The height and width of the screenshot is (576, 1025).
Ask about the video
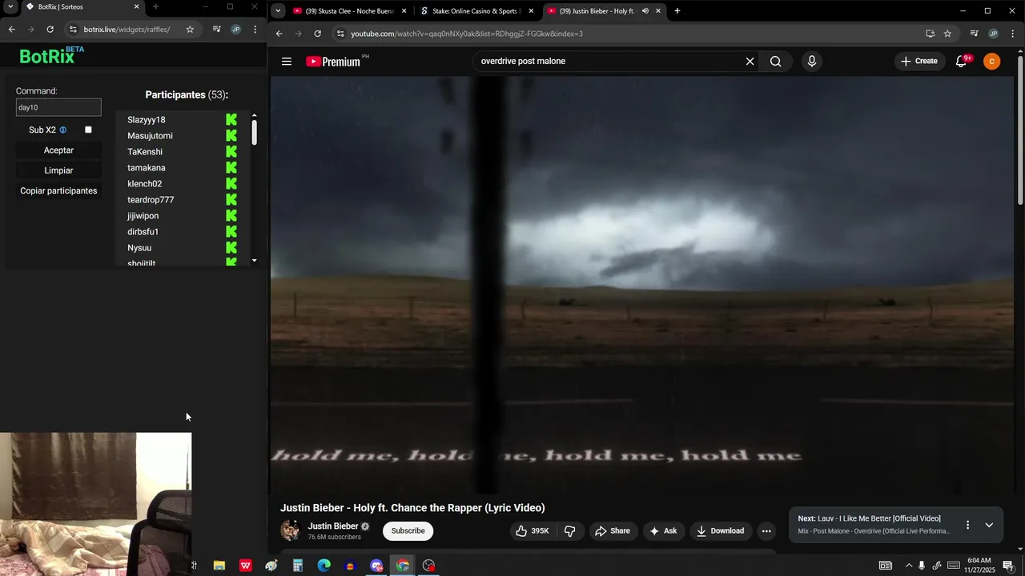click(663, 531)
